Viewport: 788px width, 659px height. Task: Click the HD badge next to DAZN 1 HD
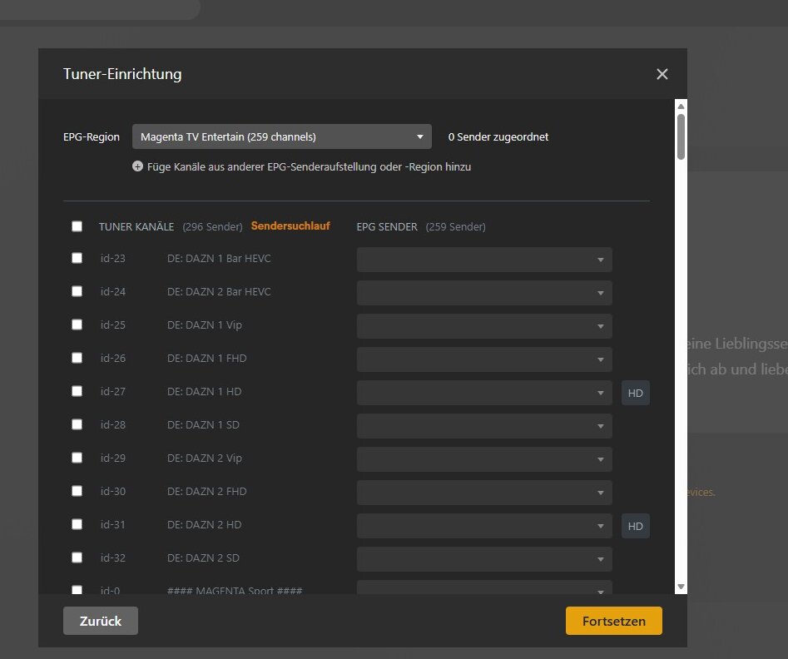click(x=635, y=393)
